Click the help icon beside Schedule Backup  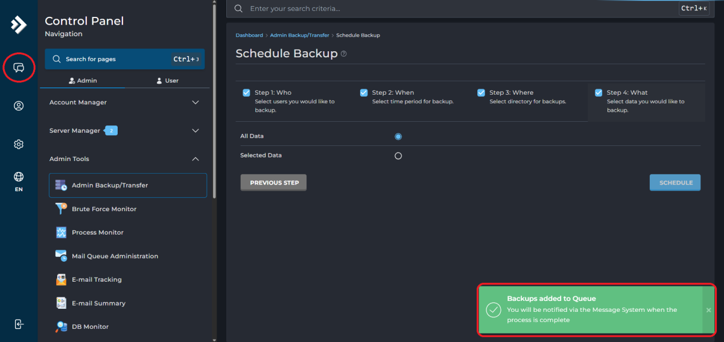point(344,54)
